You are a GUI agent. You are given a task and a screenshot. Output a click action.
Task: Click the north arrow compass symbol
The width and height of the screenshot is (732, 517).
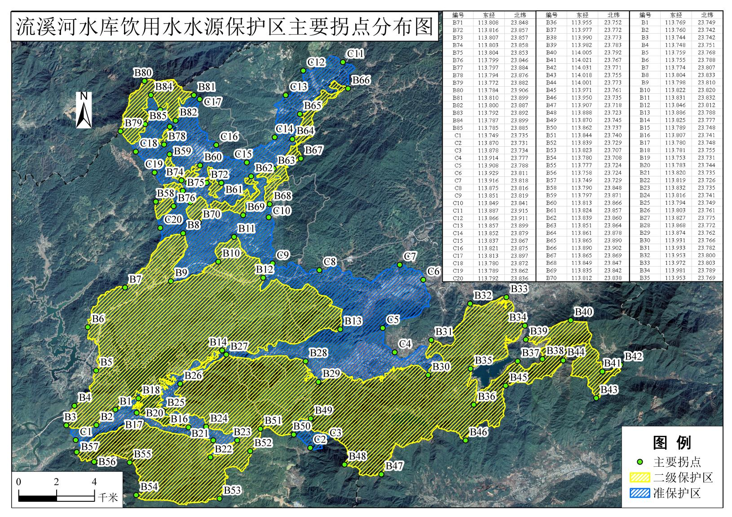pos(84,110)
